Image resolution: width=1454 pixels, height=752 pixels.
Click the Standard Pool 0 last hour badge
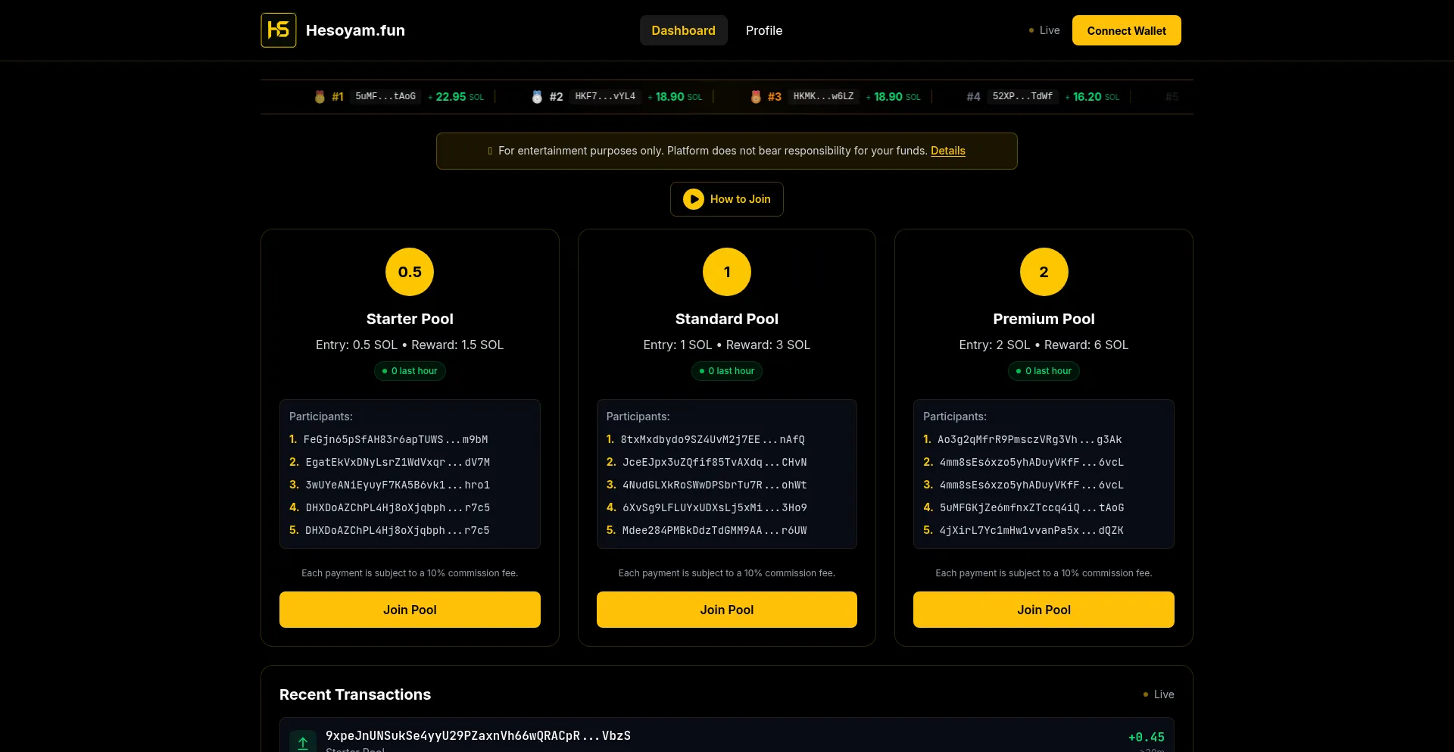tap(726, 371)
